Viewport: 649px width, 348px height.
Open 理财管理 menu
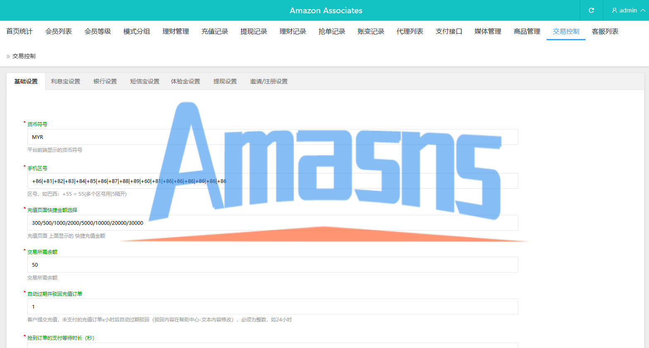pyautogui.click(x=176, y=32)
